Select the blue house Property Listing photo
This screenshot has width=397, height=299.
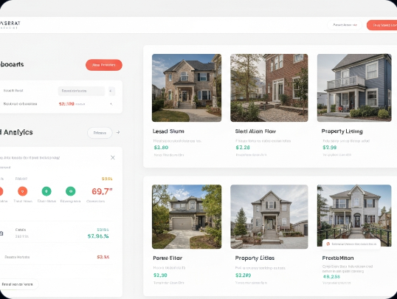click(x=354, y=88)
